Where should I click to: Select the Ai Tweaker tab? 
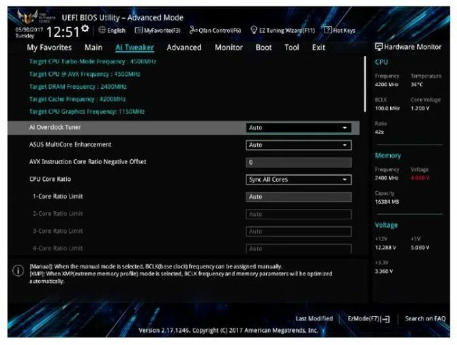click(x=134, y=47)
